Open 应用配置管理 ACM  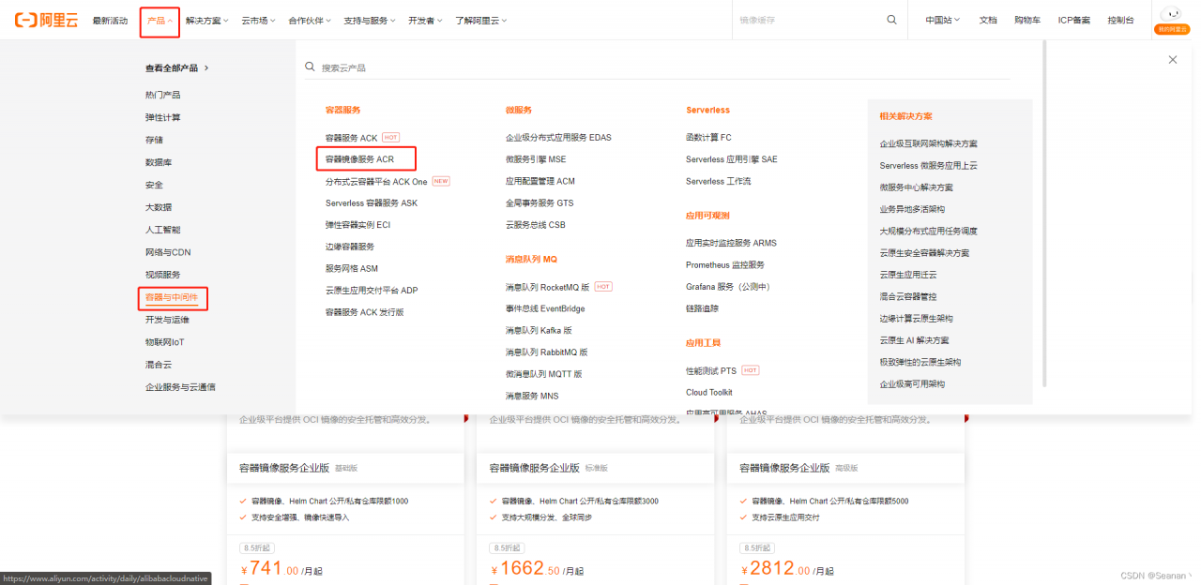coord(540,181)
